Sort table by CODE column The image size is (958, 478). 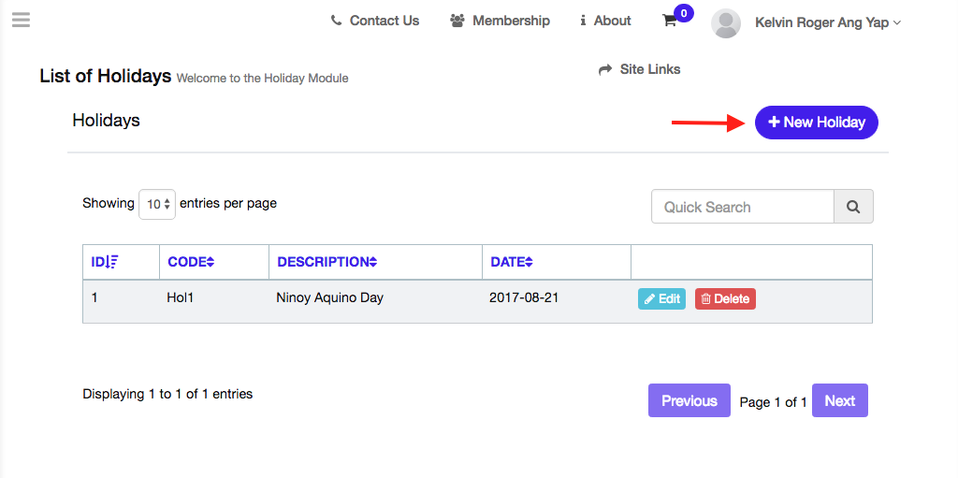click(191, 262)
